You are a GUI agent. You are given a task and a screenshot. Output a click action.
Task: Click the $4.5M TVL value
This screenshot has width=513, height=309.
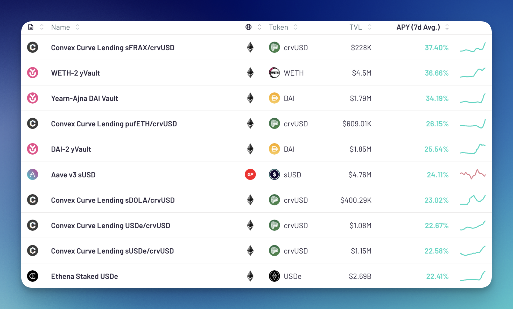click(362, 73)
